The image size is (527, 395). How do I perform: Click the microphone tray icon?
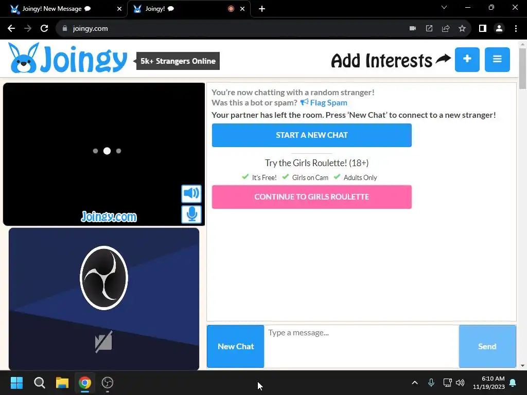(x=431, y=383)
